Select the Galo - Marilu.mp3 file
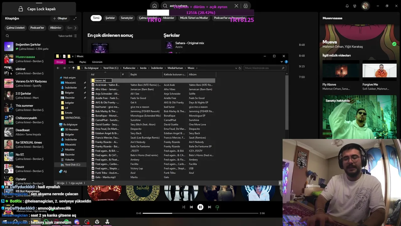 pos(105,177)
